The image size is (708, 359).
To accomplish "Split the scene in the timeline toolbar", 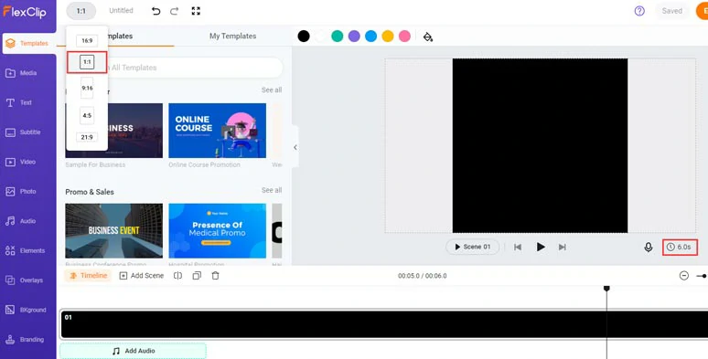I will [177, 276].
